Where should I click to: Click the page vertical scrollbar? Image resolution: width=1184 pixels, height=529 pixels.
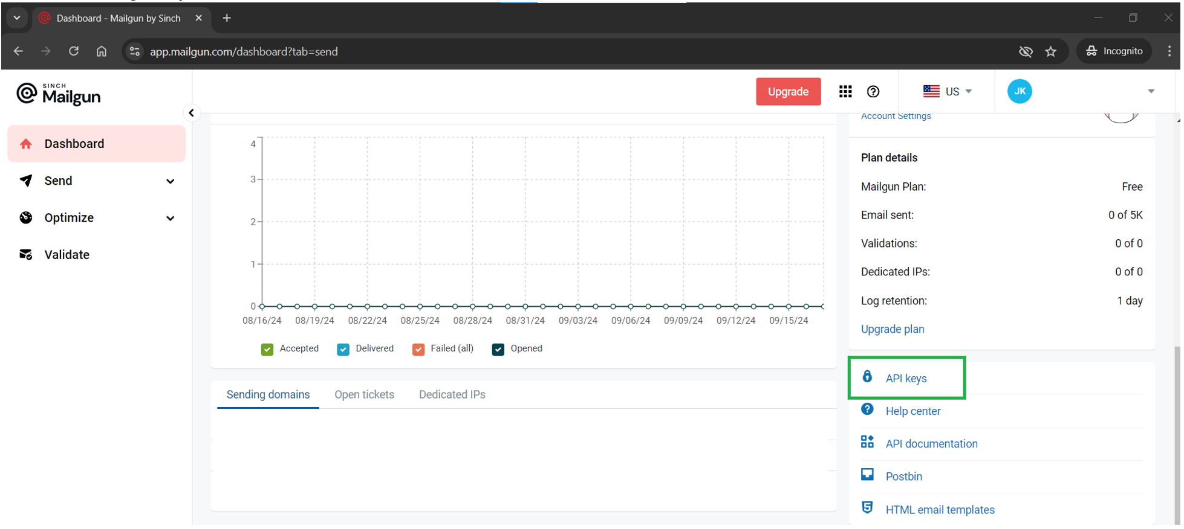(1177, 435)
